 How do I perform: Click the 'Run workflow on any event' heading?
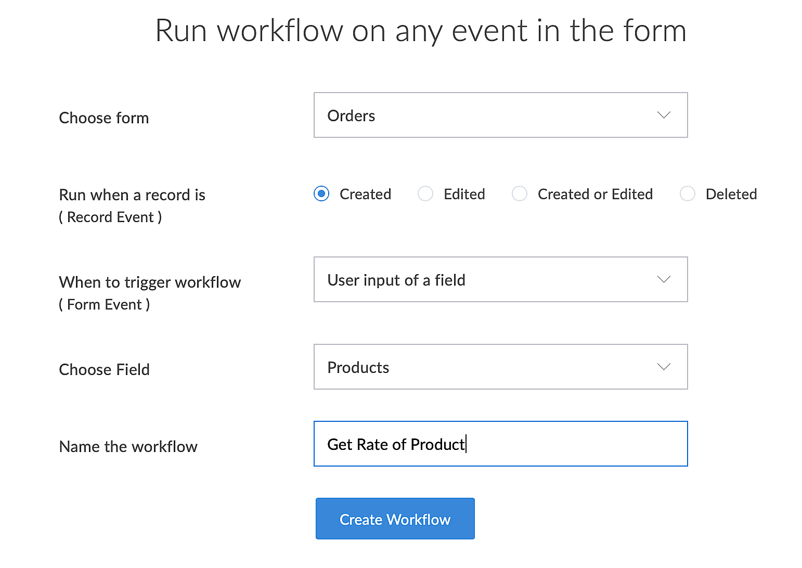(421, 30)
